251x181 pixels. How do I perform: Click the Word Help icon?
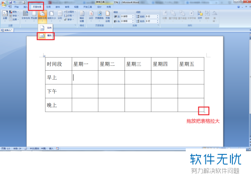(x=238, y=7)
